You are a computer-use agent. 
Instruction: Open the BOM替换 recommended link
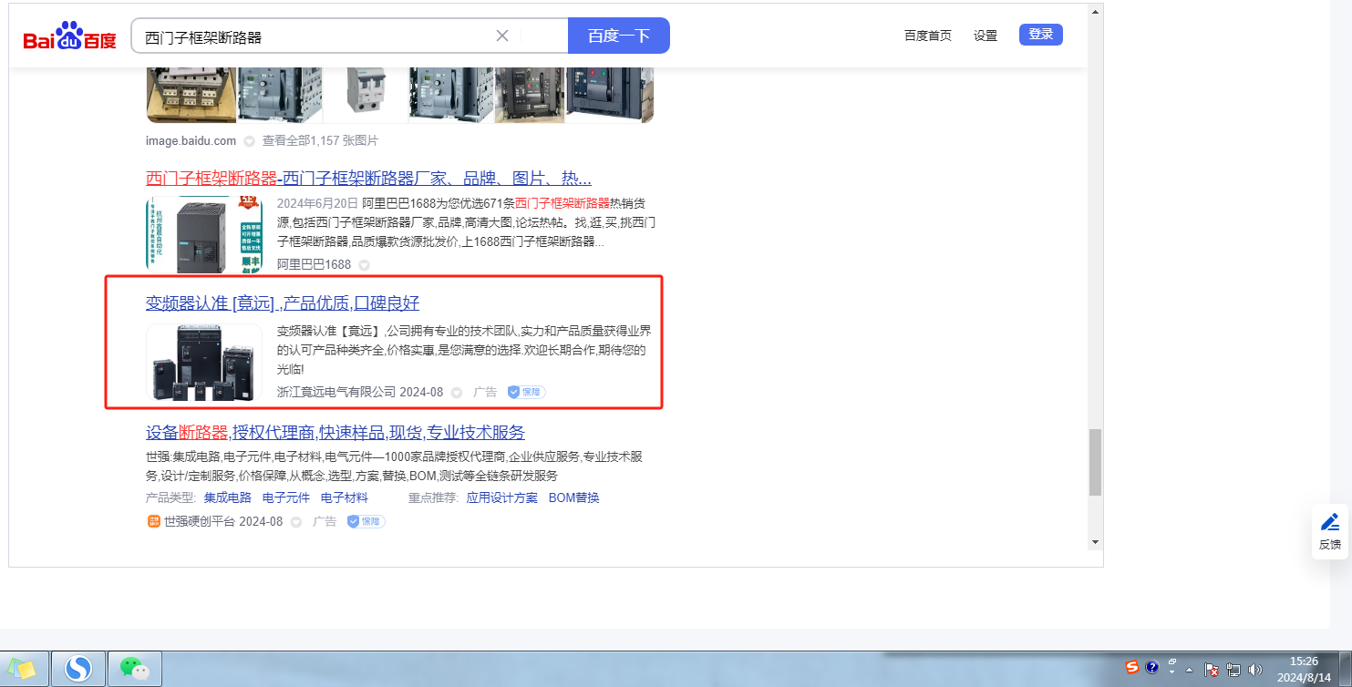click(x=574, y=497)
